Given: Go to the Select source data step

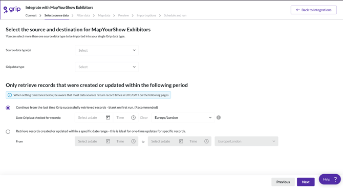Looking at the screenshot, I should coord(56,15).
